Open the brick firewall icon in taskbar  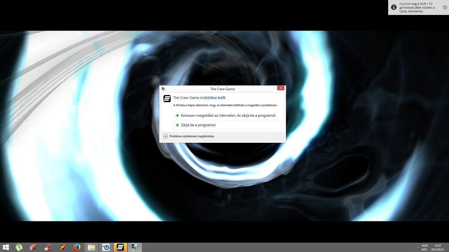tap(33, 247)
